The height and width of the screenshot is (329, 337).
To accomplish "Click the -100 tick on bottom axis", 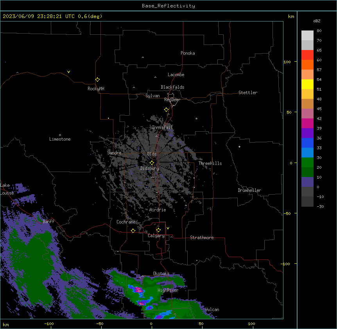I will pyautogui.click(x=49, y=324).
